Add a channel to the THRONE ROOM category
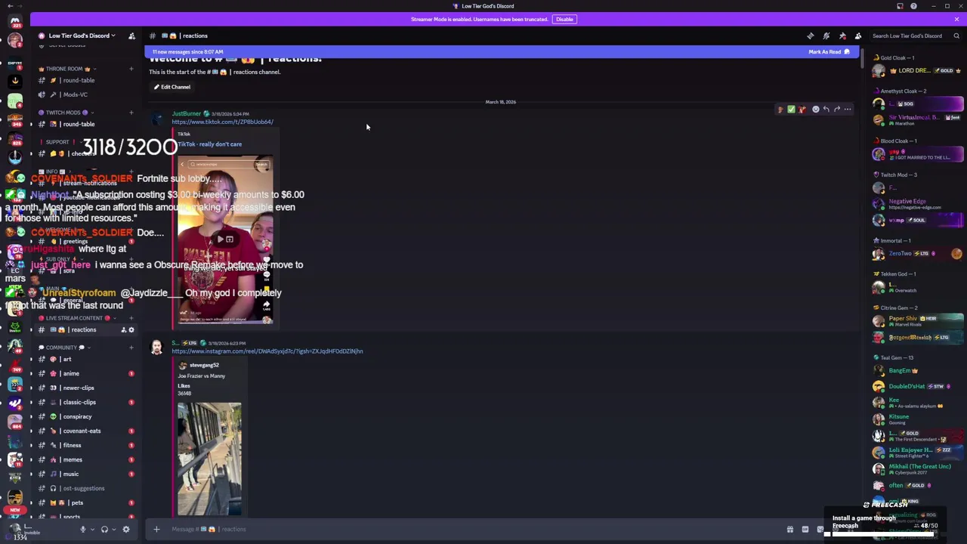 (131, 69)
